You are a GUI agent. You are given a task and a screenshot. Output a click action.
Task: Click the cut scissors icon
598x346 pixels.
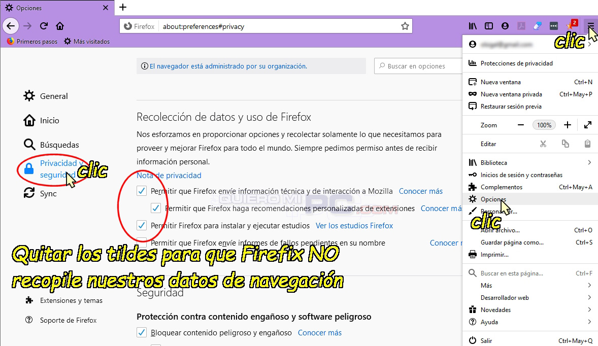pos(543,144)
